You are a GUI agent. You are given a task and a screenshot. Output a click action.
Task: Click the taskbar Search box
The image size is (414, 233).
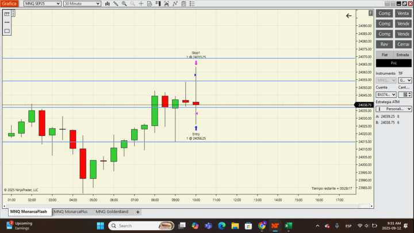[141, 226]
